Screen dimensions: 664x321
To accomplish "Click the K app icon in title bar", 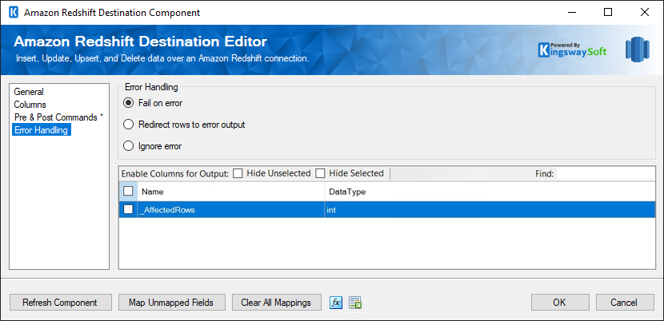I will (x=14, y=12).
